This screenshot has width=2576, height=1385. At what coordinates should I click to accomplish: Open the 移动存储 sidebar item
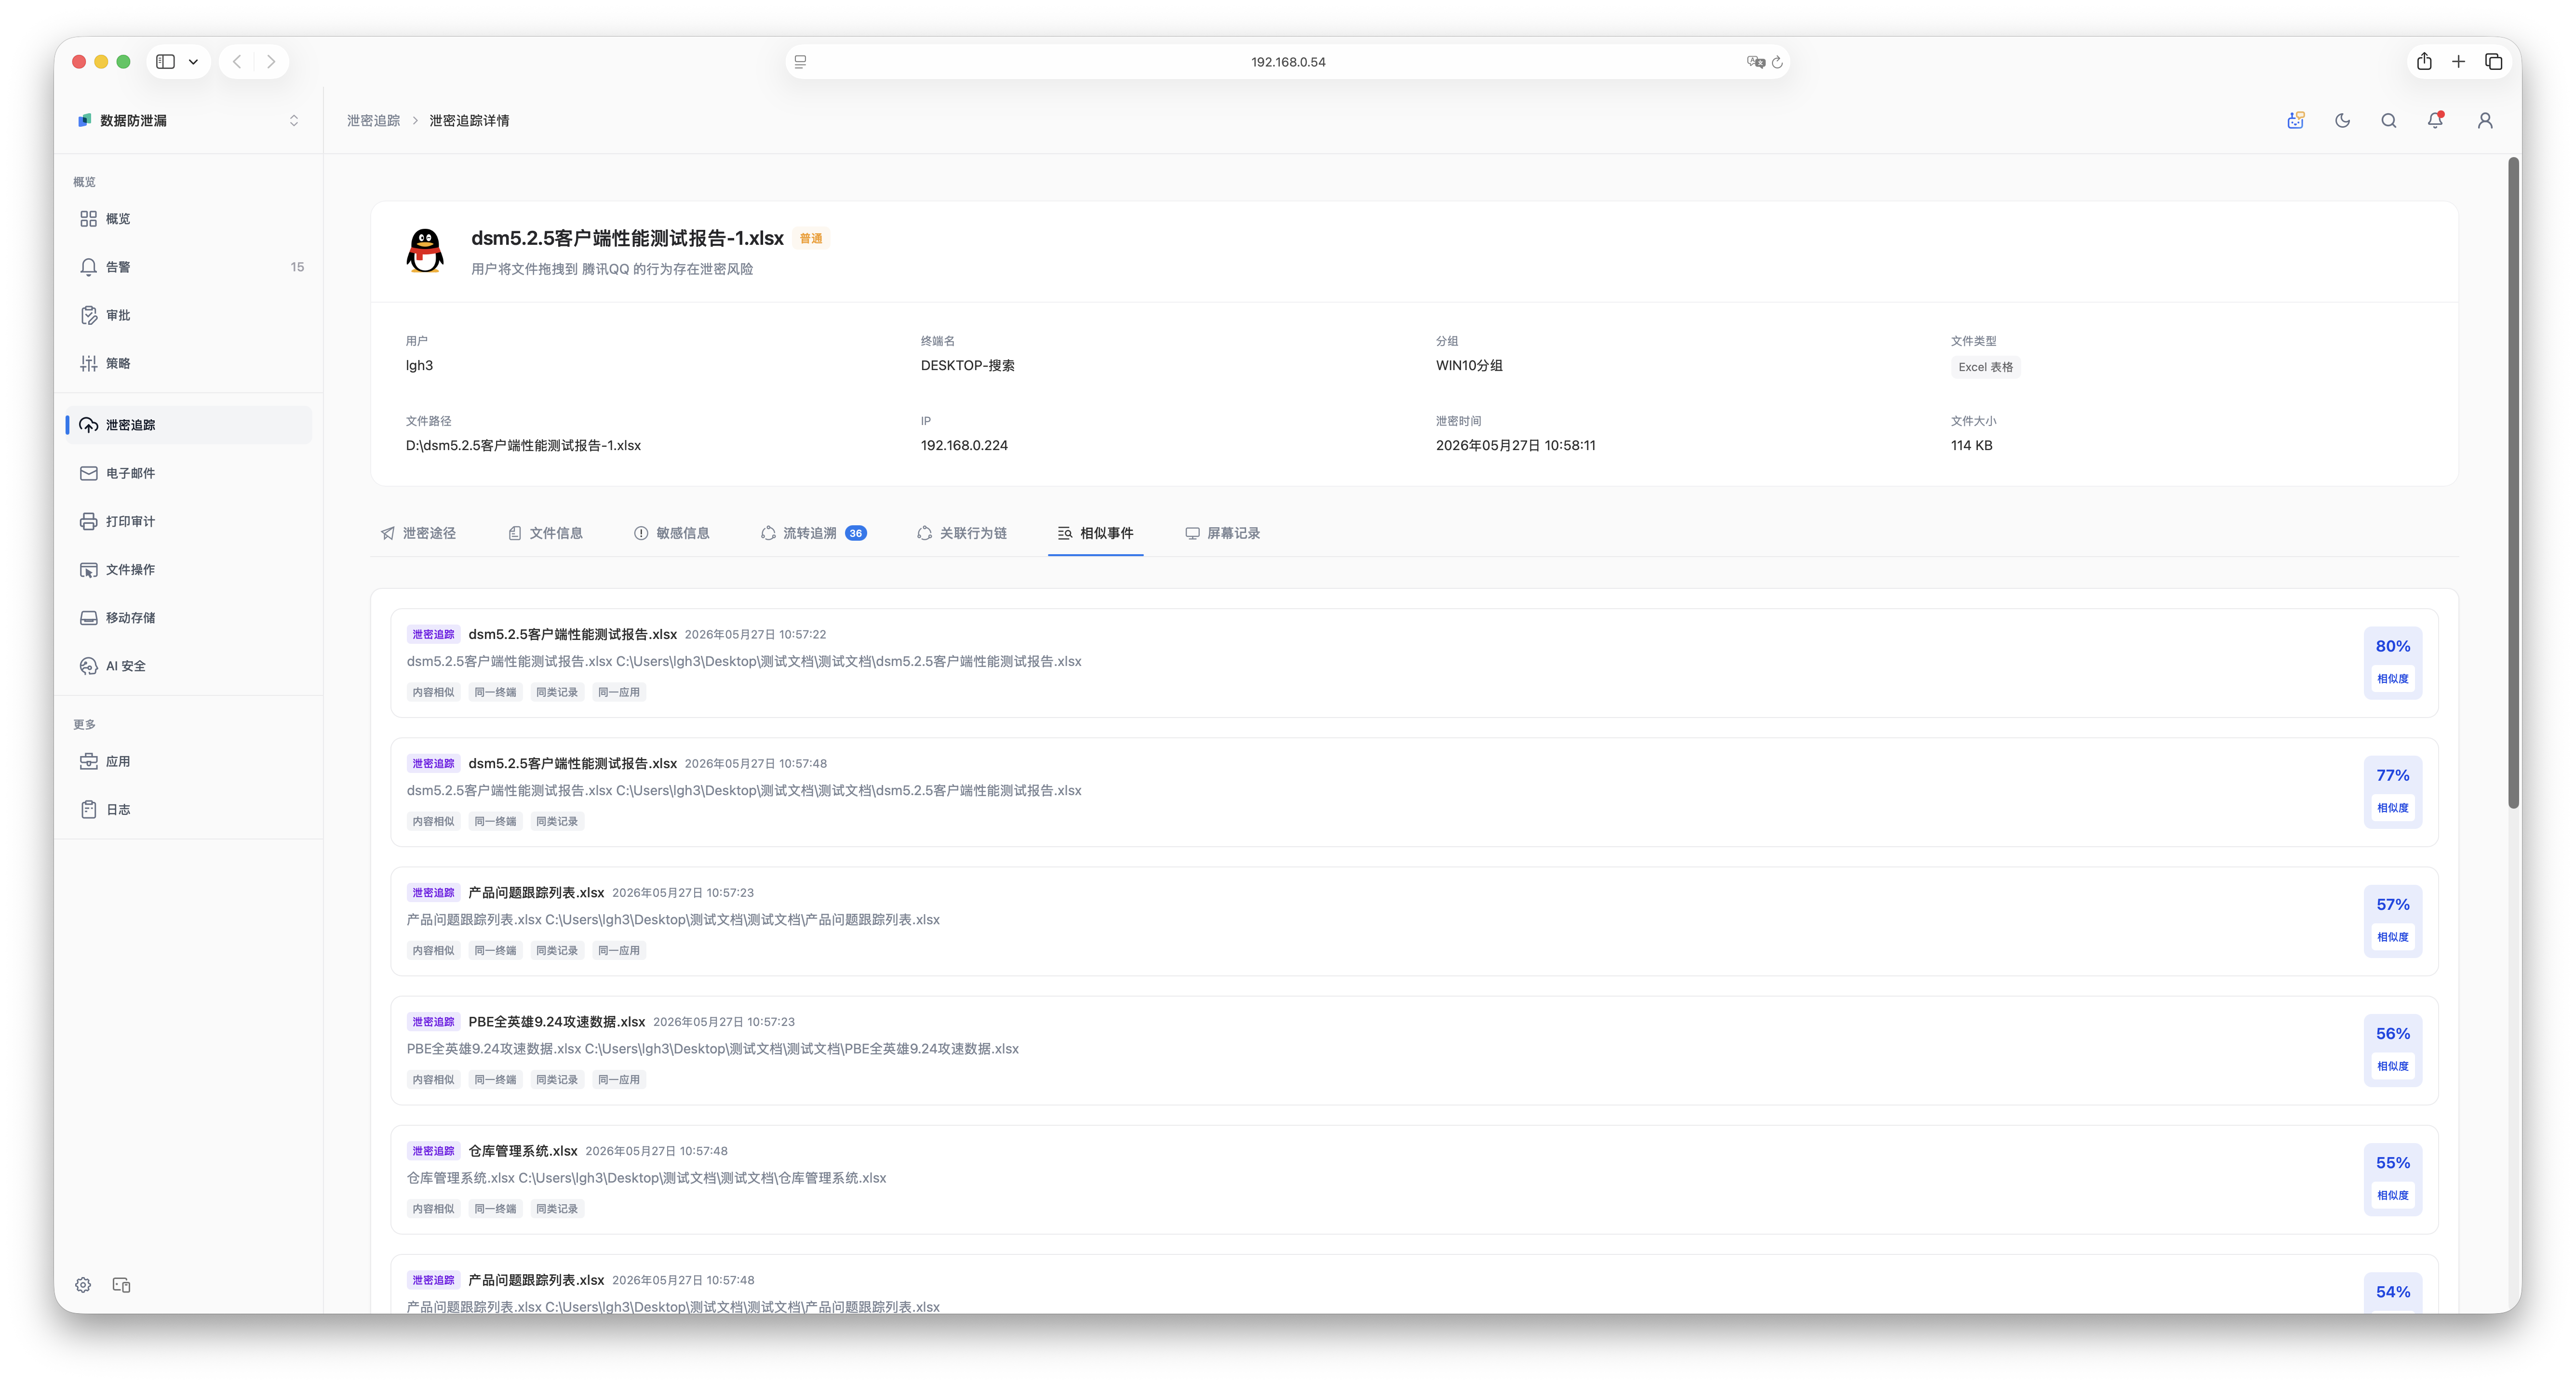coord(188,617)
